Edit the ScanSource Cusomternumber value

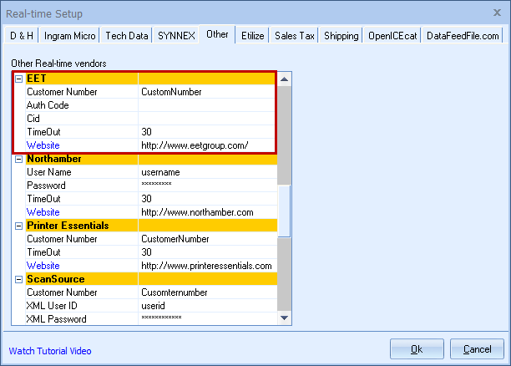(208, 292)
